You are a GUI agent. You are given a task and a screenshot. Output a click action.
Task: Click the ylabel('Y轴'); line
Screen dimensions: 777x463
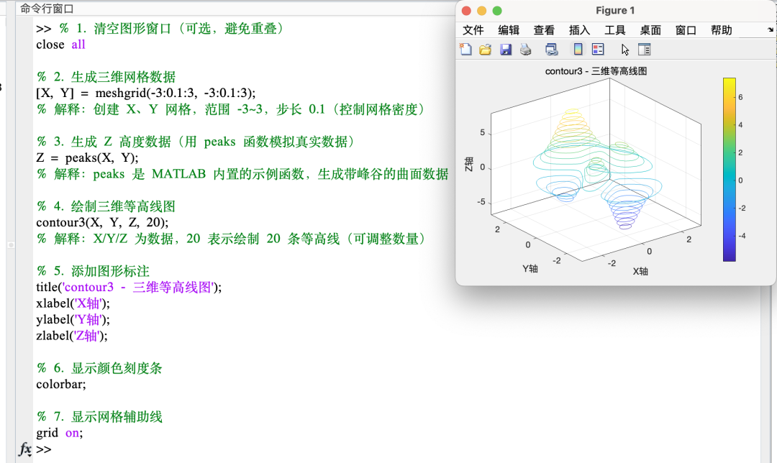click(x=73, y=319)
